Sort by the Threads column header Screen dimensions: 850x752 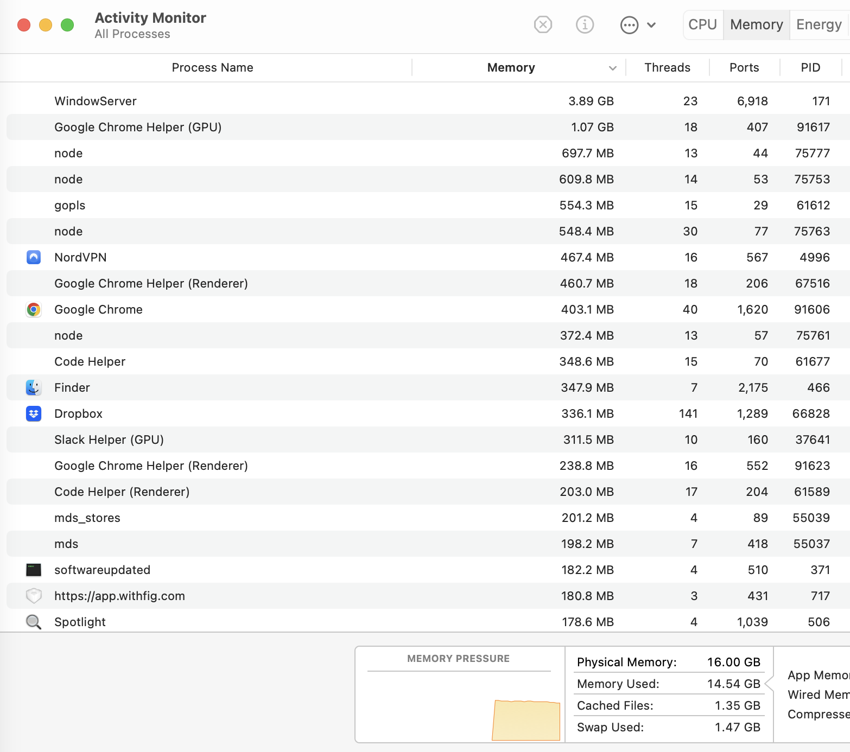pos(667,68)
